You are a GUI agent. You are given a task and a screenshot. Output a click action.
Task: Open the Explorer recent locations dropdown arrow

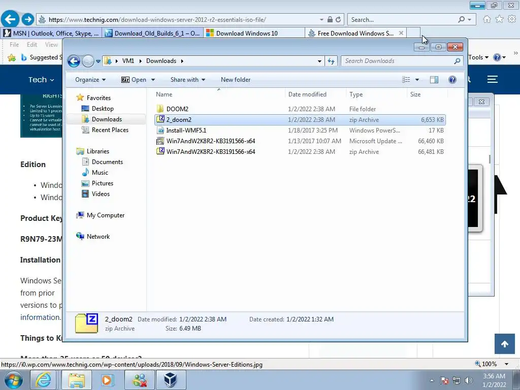click(x=98, y=61)
